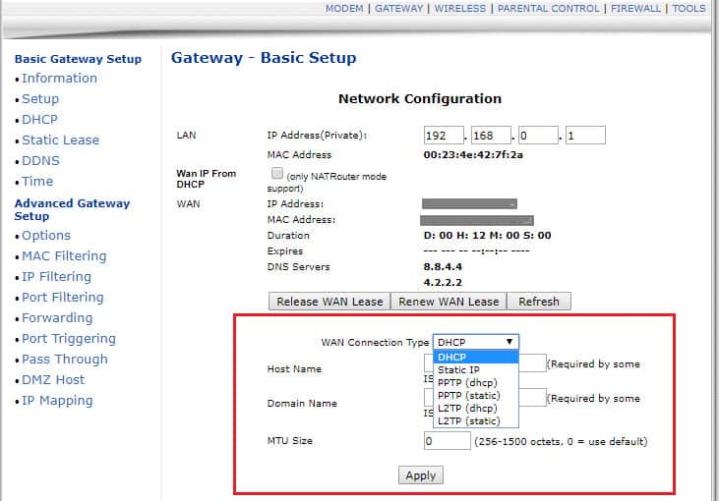Click the third LAN IP octet field 0

click(538, 136)
